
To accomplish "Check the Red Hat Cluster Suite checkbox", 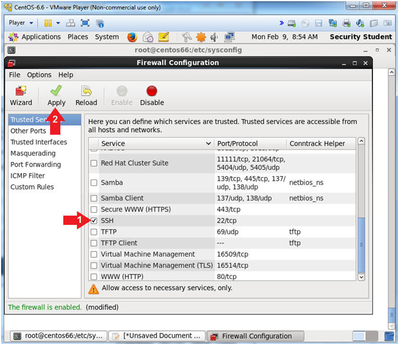I will 94,163.
